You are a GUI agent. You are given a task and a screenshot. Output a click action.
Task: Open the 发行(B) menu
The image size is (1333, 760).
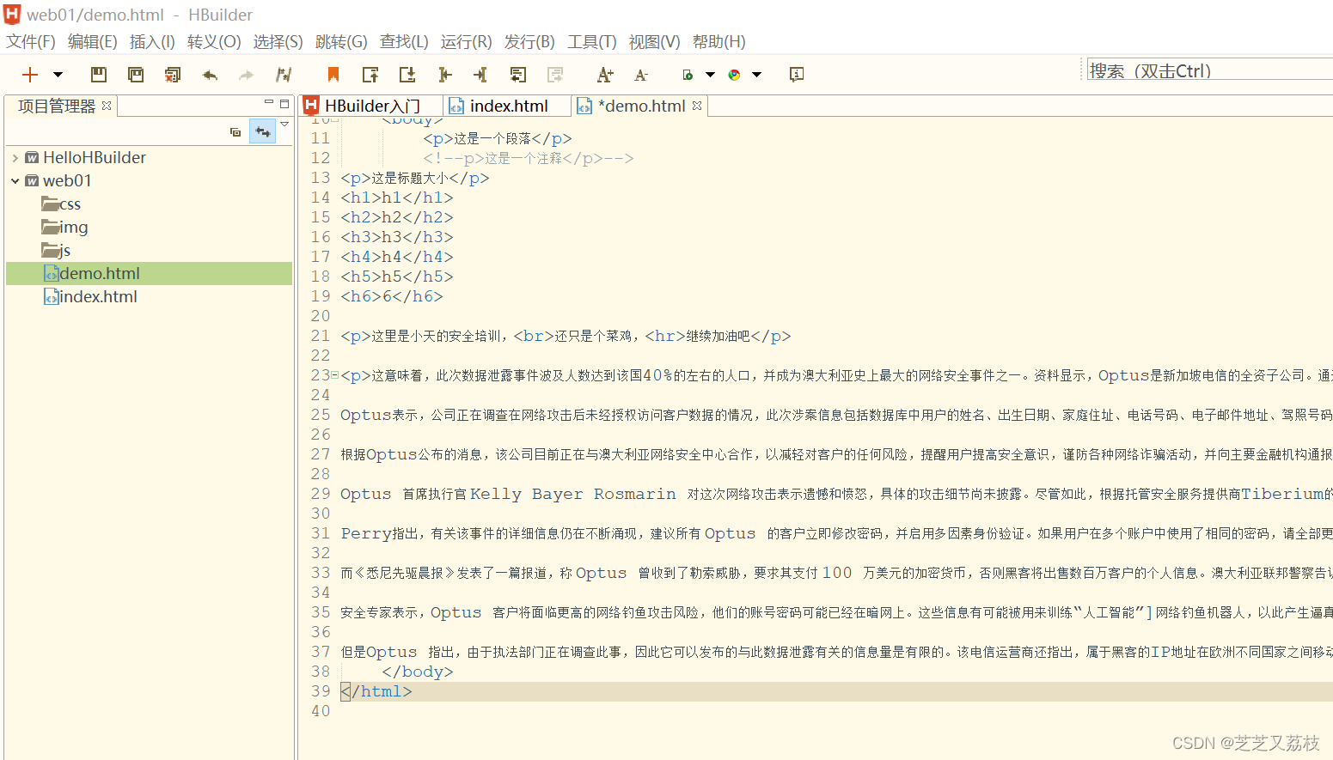[x=529, y=41]
